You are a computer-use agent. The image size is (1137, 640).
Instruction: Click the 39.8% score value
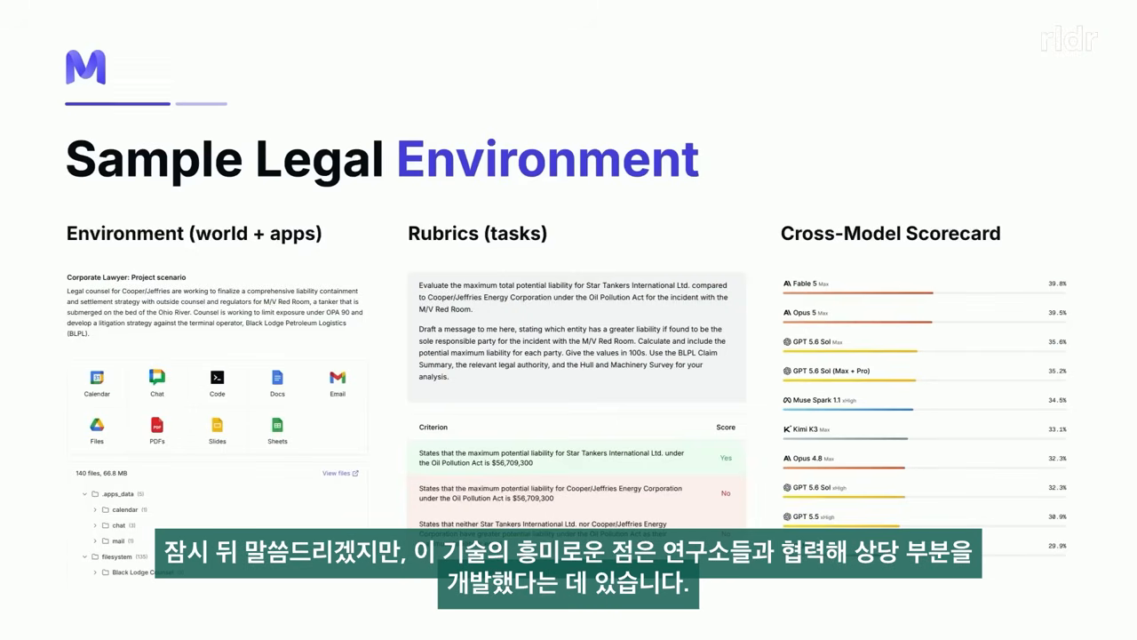(x=1057, y=284)
